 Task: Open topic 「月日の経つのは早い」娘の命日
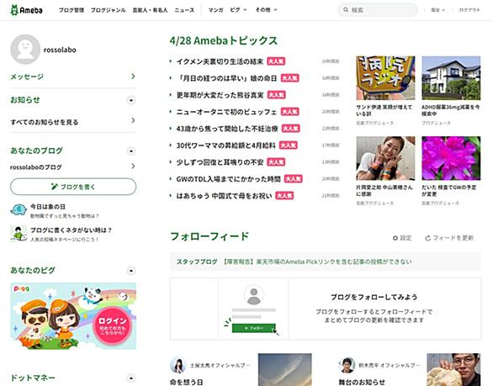click(226, 78)
